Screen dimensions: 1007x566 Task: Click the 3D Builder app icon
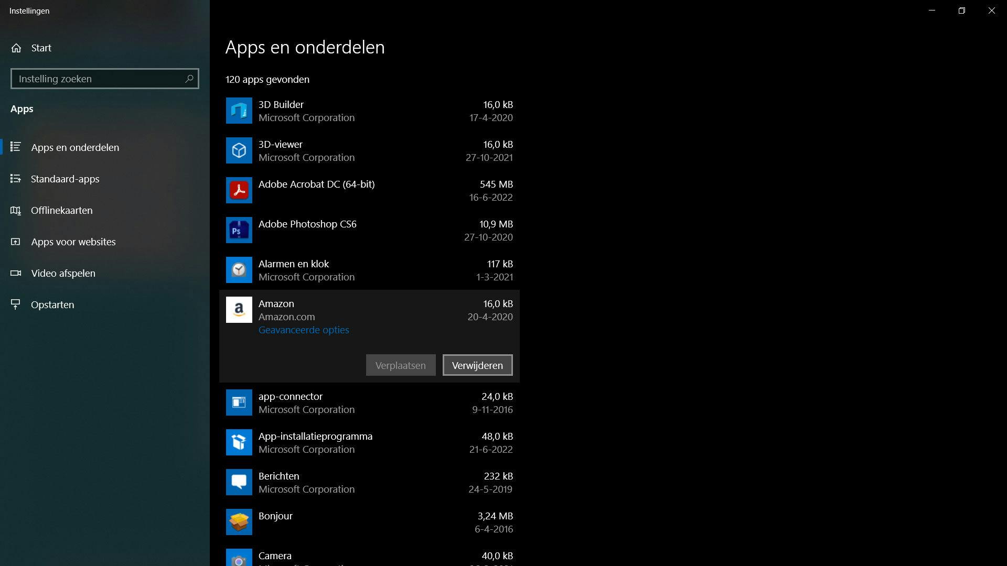[239, 111]
